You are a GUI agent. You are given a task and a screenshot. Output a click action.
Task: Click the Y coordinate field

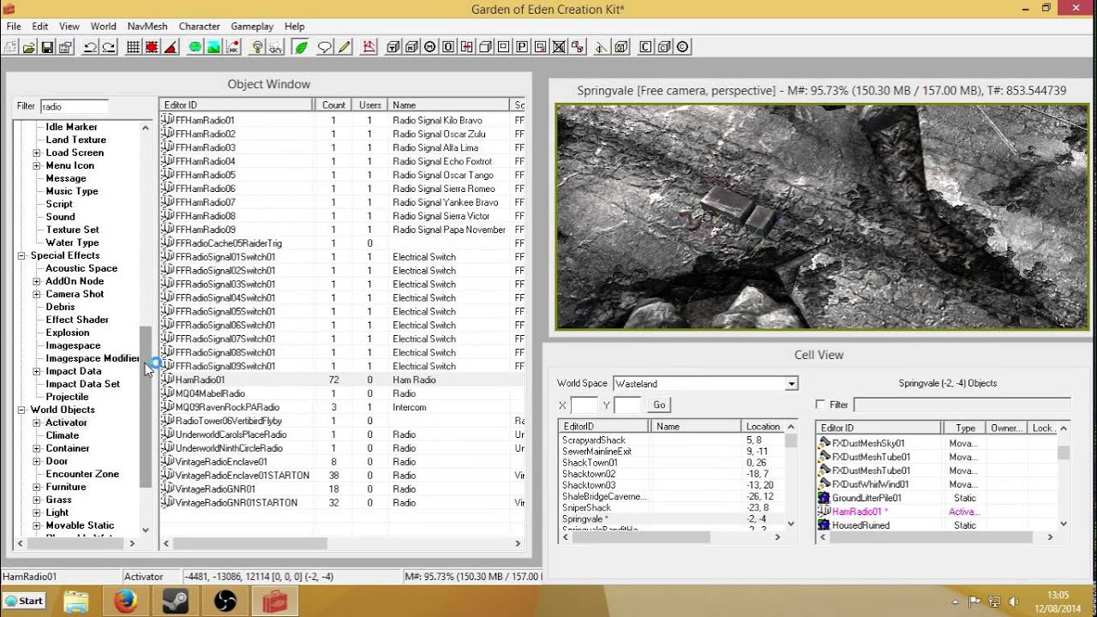(627, 404)
